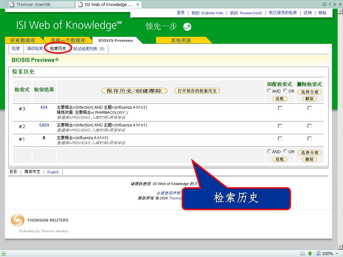The width and height of the screenshot is (343, 257).
Task: Check combine checkbox for search #1
Action: click(280, 139)
